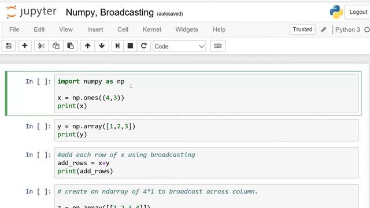
Task: Cut selected cells with the scissors icon
Action: tap(42, 46)
